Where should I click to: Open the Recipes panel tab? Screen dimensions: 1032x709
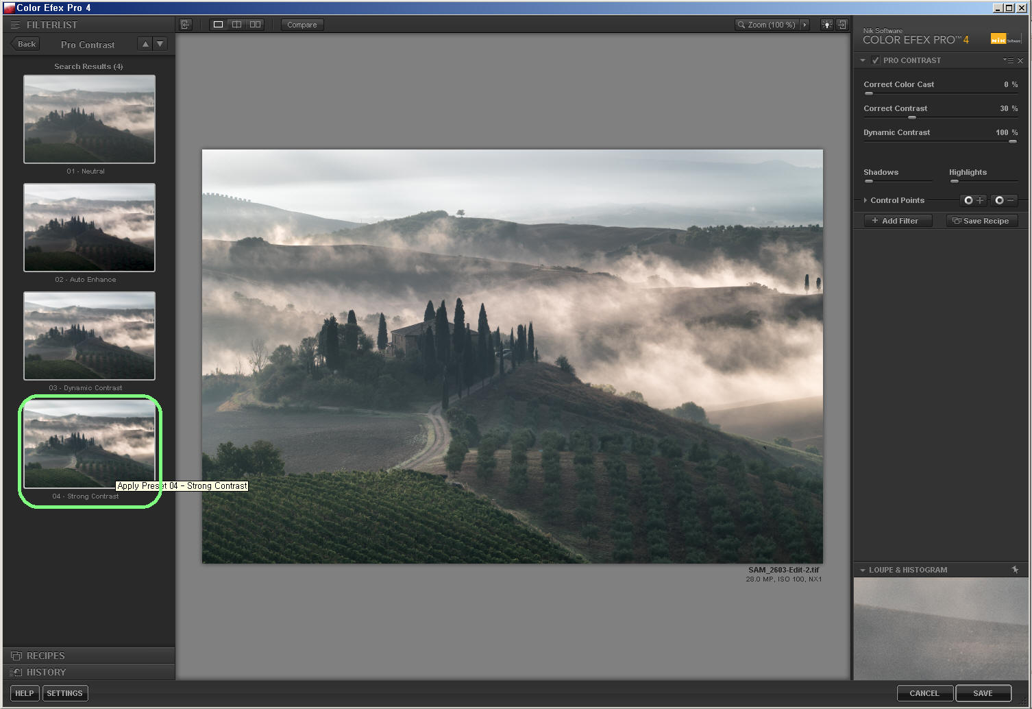tap(46, 656)
